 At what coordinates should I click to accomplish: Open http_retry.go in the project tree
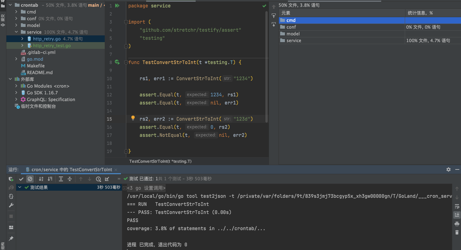coord(46,39)
